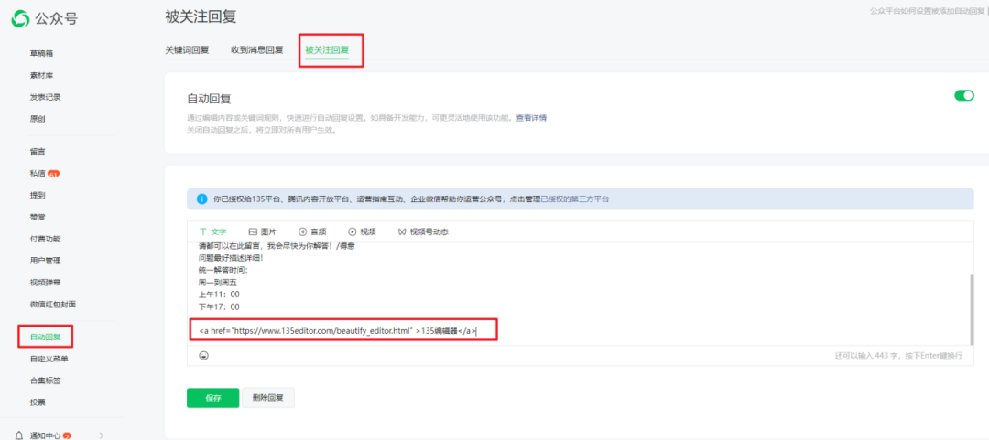Select the 音频 audio type tab

(x=312, y=232)
